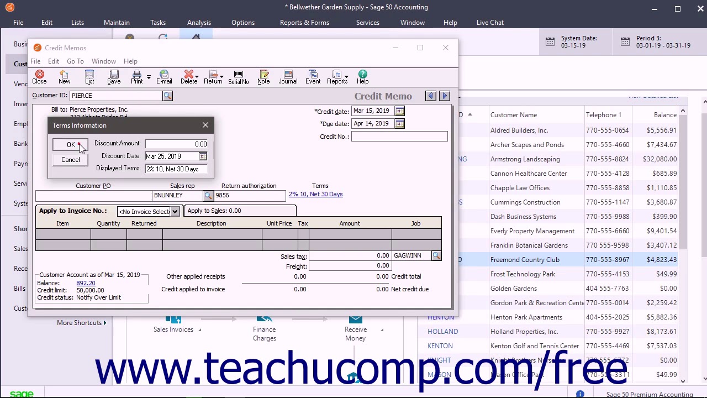Open the Help toolbar icon
The height and width of the screenshot is (398, 707).
362,77
